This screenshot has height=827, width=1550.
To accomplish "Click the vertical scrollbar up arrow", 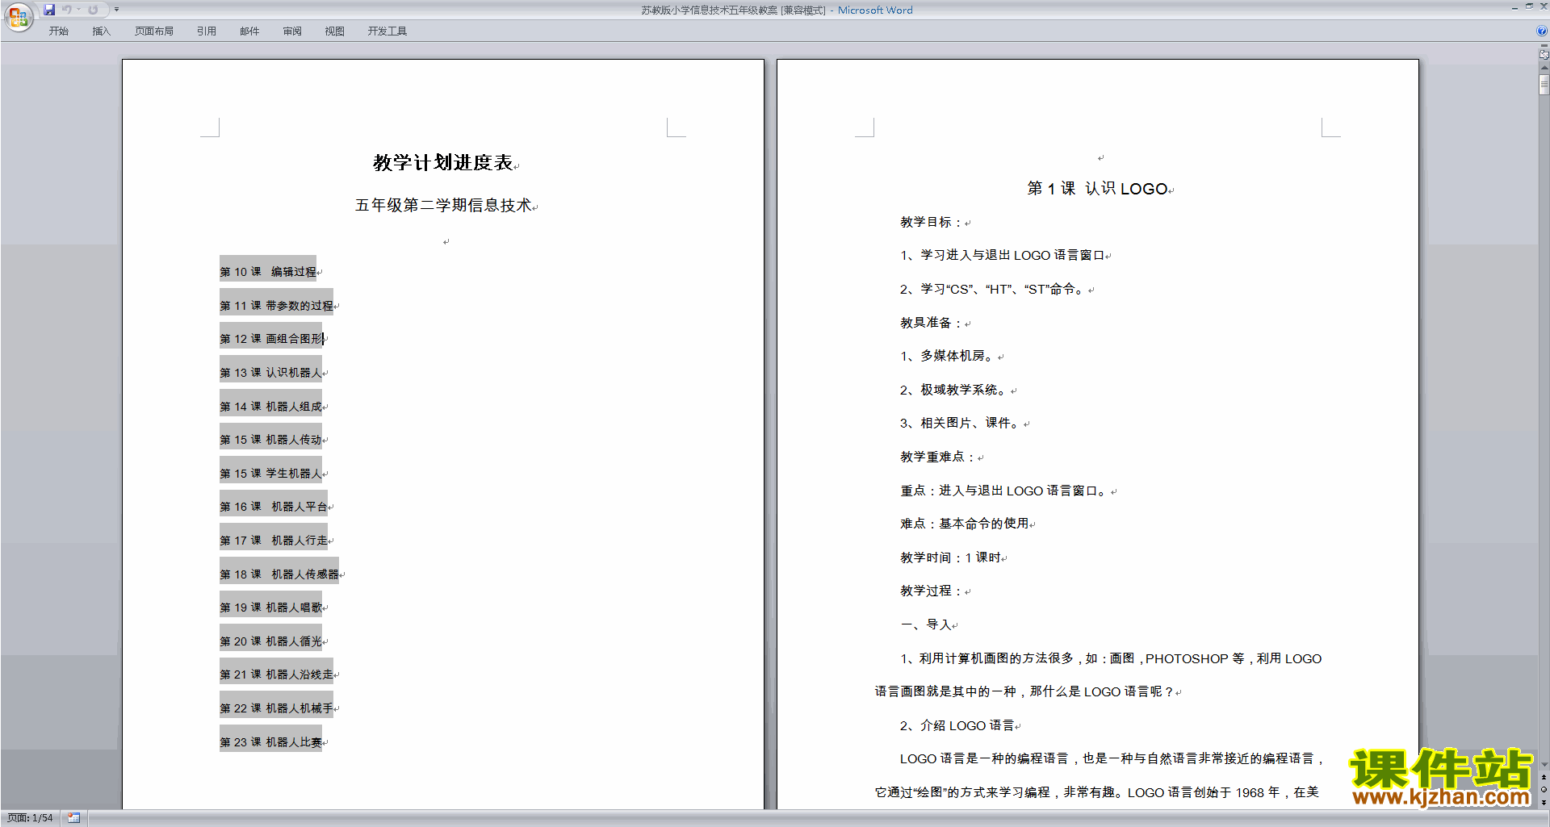I will click(x=1544, y=68).
